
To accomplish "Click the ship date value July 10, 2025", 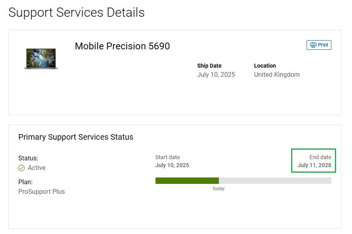I will (x=216, y=74).
